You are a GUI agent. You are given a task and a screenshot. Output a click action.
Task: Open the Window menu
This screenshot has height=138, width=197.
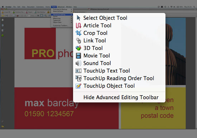[x=69, y=7]
